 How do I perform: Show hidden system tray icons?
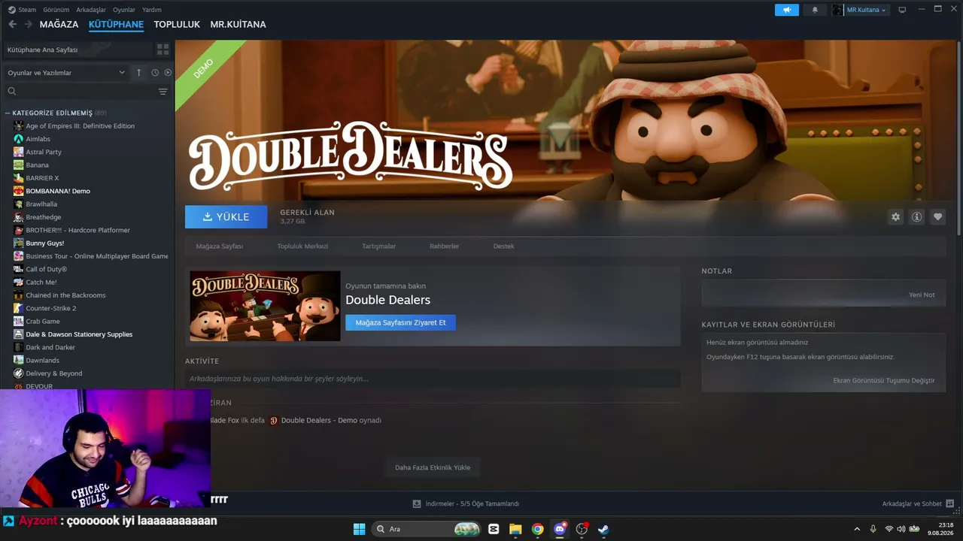tap(856, 529)
